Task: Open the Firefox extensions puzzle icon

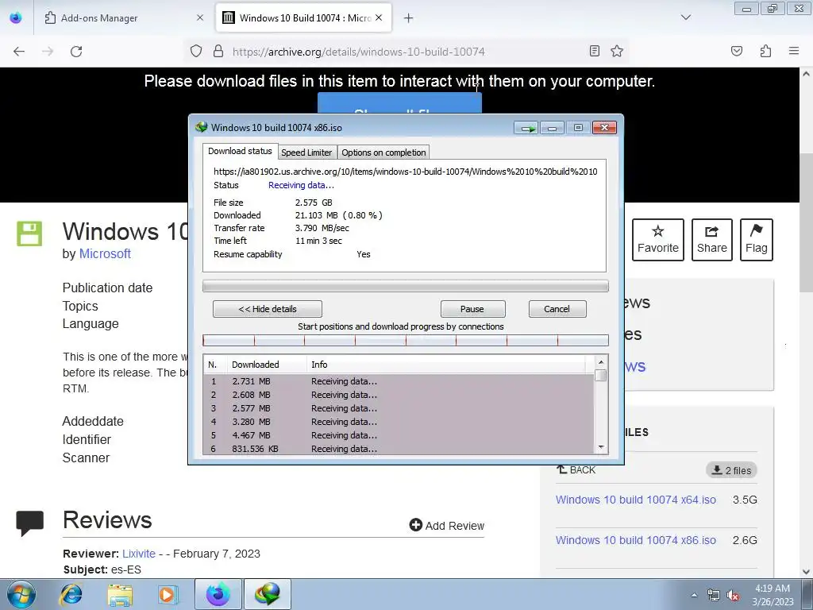Action: coord(766,51)
